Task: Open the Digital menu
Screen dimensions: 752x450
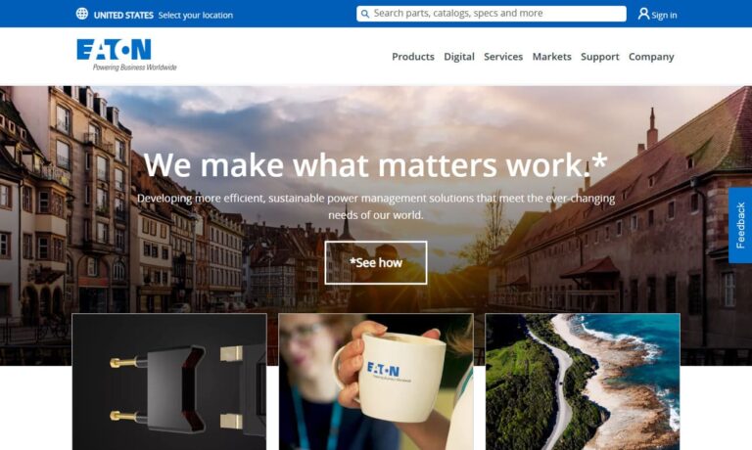Action: click(459, 57)
